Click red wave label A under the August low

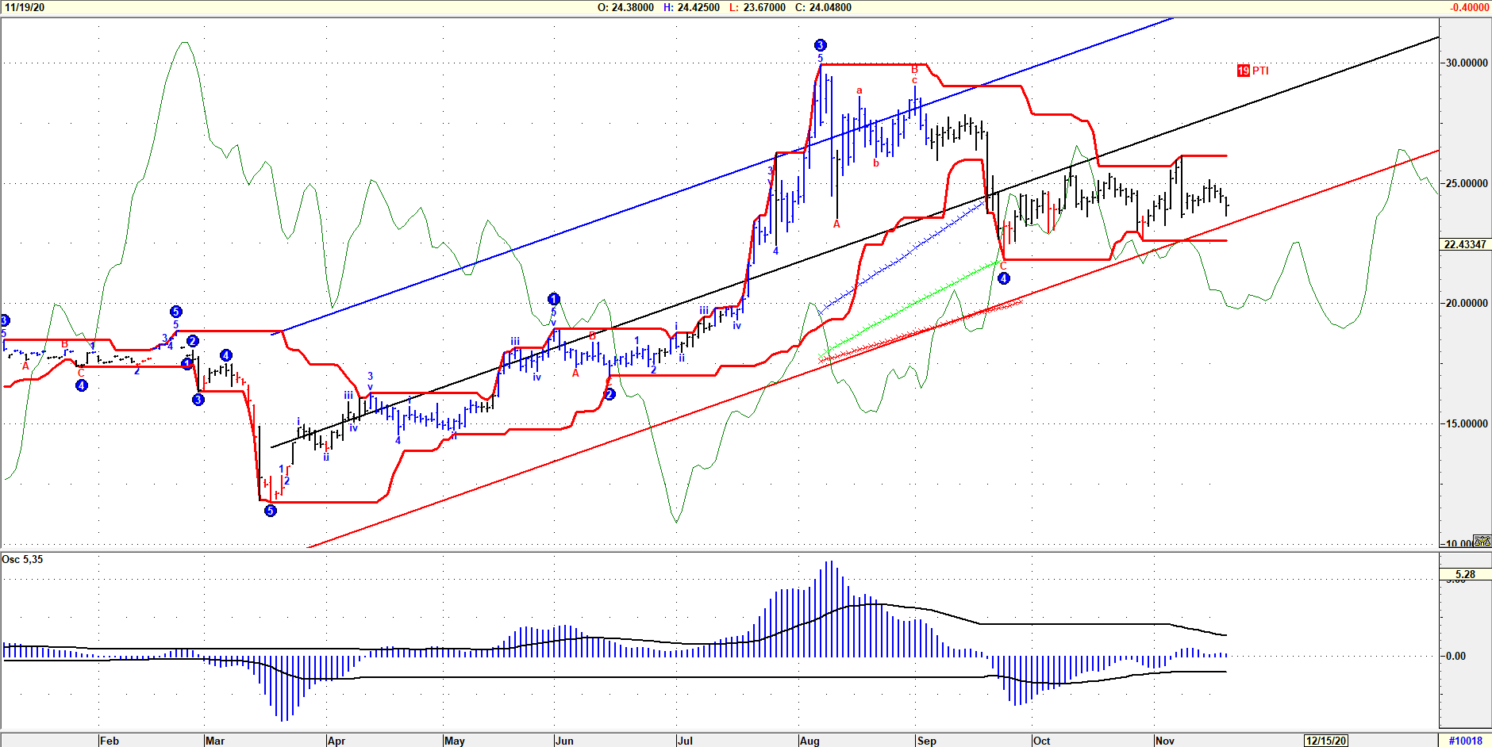pos(836,224)
